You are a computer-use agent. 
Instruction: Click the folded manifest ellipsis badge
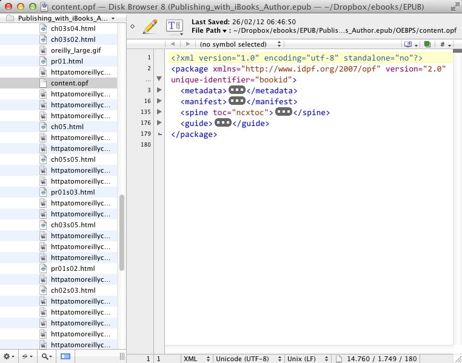tap(237, 101)
